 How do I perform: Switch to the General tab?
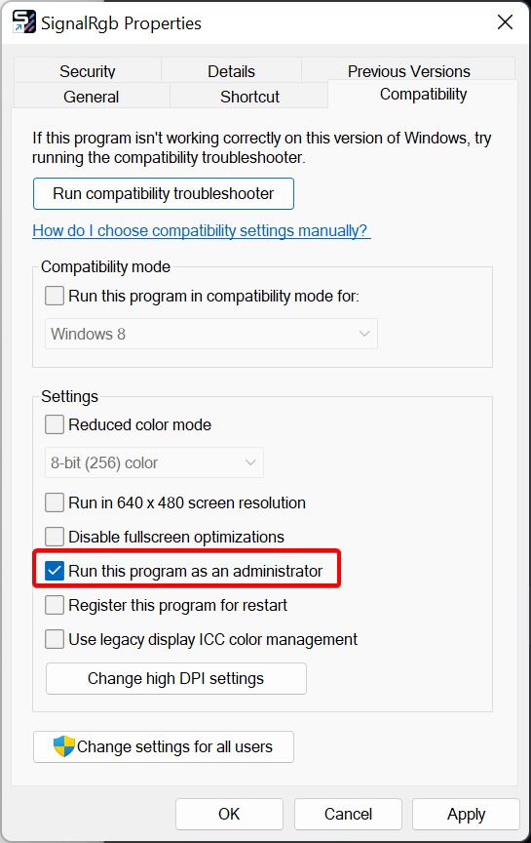(x=92, y=97)
